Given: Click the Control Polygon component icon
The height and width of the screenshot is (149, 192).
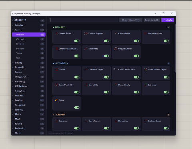Looking at the screenshot, I should (86, 34).
